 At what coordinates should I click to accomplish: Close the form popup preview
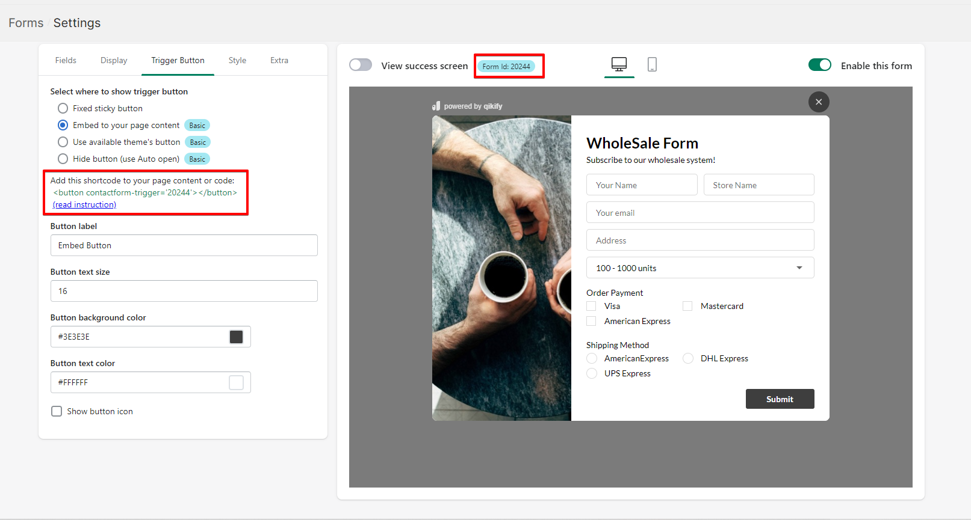click(819, 102)
